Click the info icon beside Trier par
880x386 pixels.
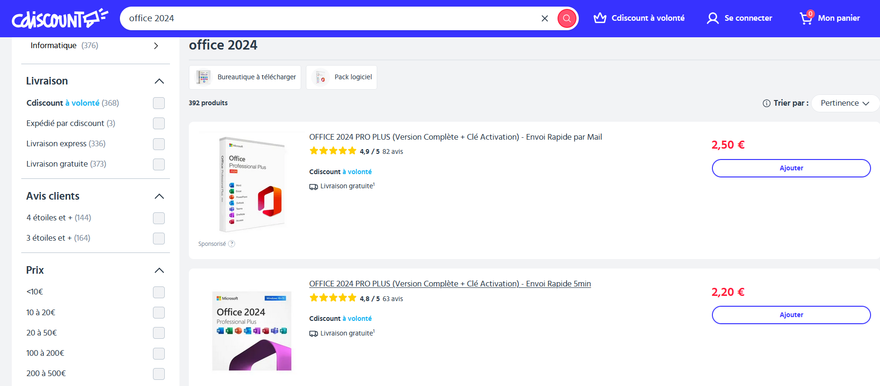tap(766, 103)
